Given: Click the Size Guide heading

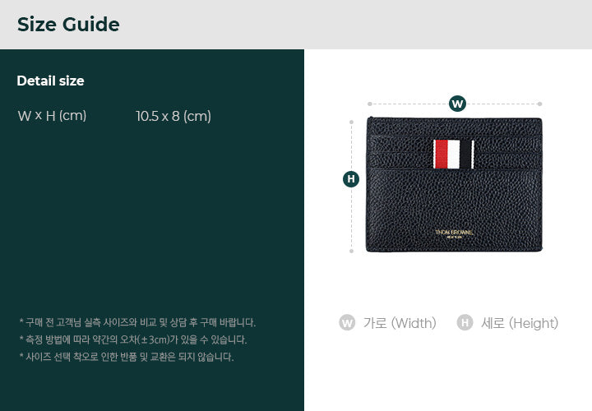Looking at the screenshot, I should (x=68, y=25).
